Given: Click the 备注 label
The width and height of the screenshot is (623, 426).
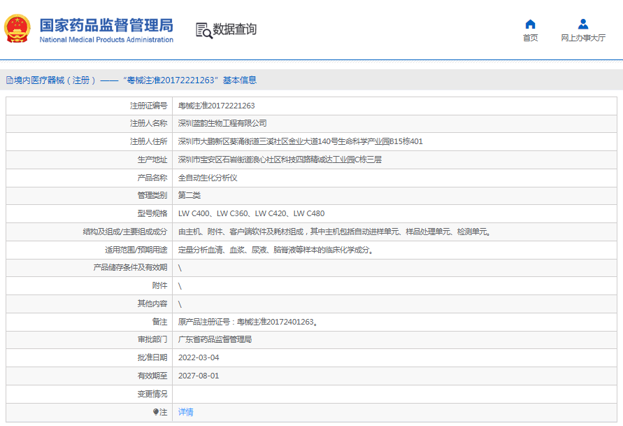Looking at the screenshot, I should (159, 322).
